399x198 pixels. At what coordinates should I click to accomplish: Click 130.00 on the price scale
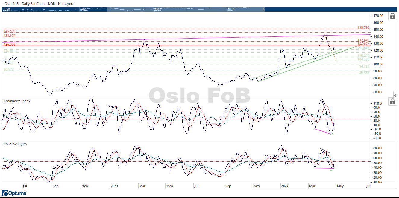click(378, 43)
